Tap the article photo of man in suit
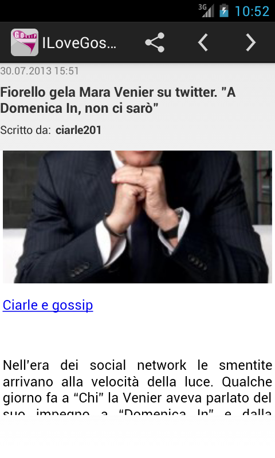This screenshot has height=458, width=275. (137, 217)
